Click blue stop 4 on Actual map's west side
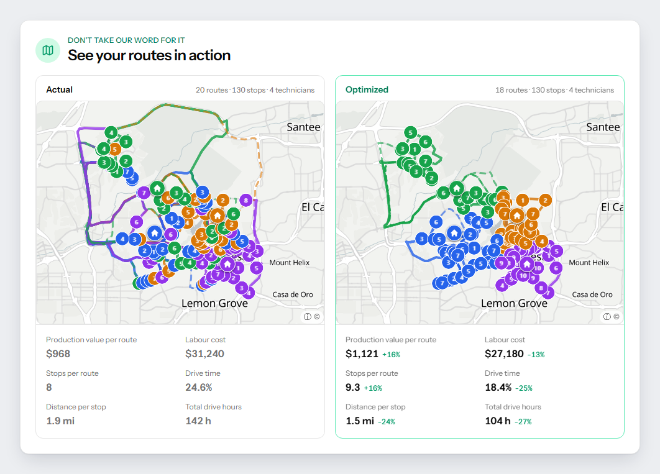The width and height of the screenshot is (660, 474). pyautogui.click(x=122, y=239)
